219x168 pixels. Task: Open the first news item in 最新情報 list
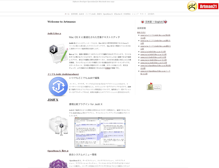[155, 36]
